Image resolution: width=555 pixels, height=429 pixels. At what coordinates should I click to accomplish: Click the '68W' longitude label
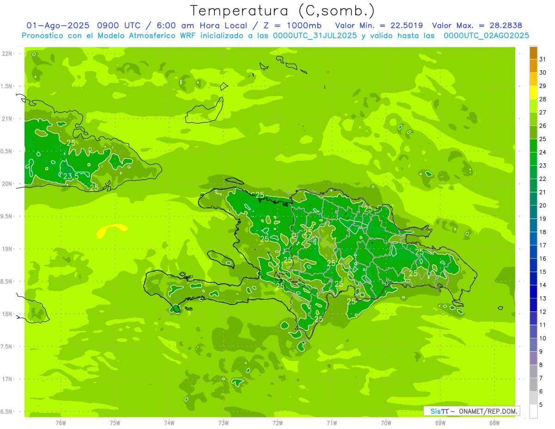(x=494, y=423)
